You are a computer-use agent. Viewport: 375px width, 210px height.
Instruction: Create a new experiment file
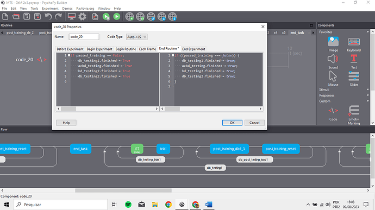5,16
